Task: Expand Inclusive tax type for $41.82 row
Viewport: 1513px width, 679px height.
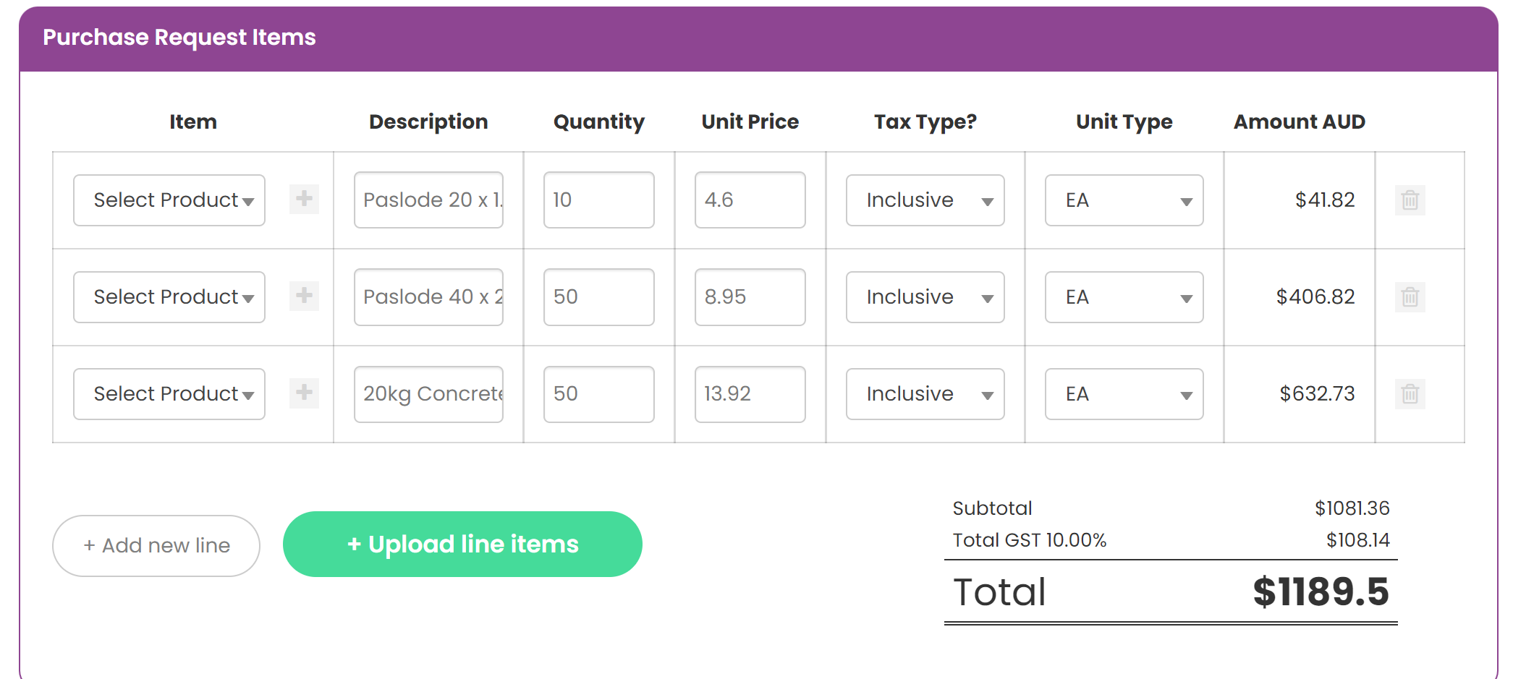Action: [925, 200]
